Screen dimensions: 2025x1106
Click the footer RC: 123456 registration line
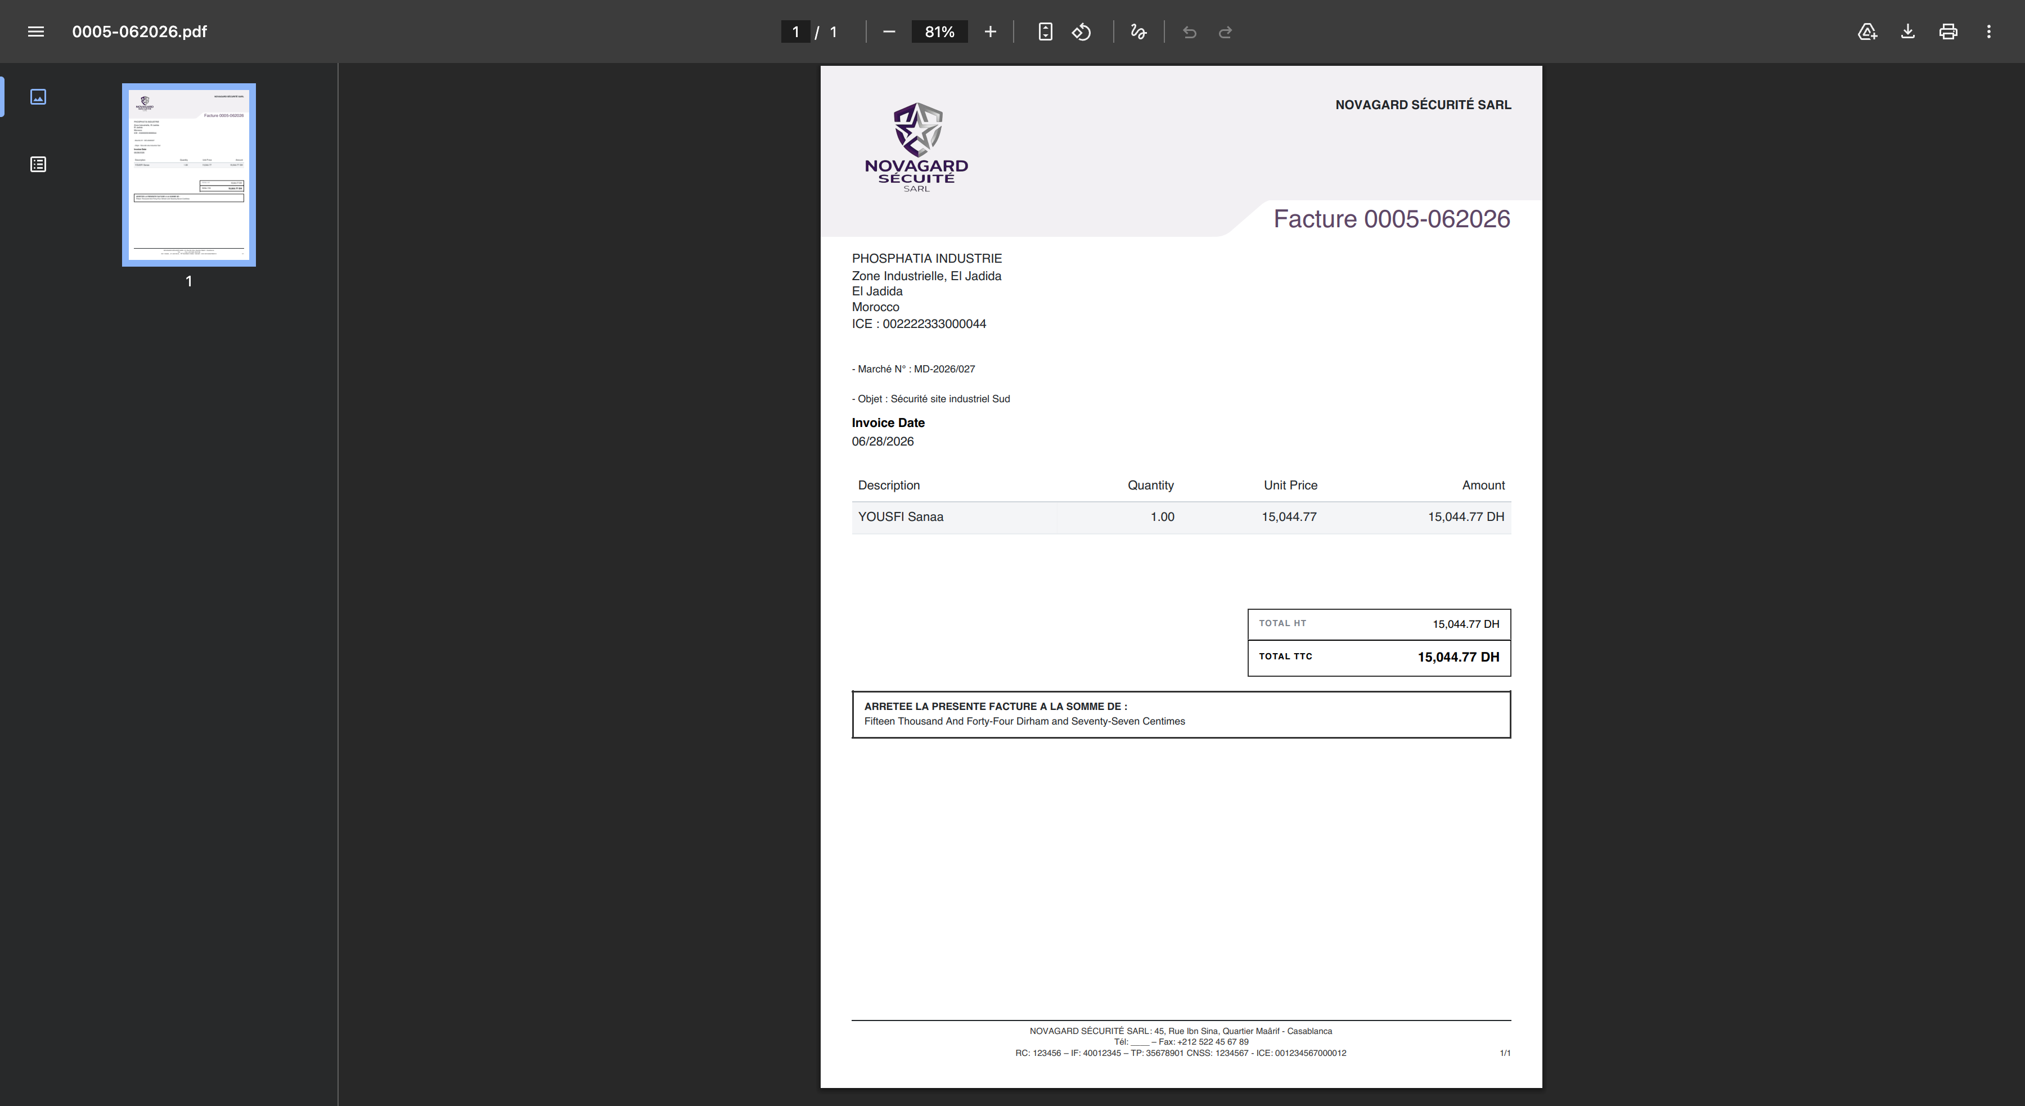[1181, 1053]
